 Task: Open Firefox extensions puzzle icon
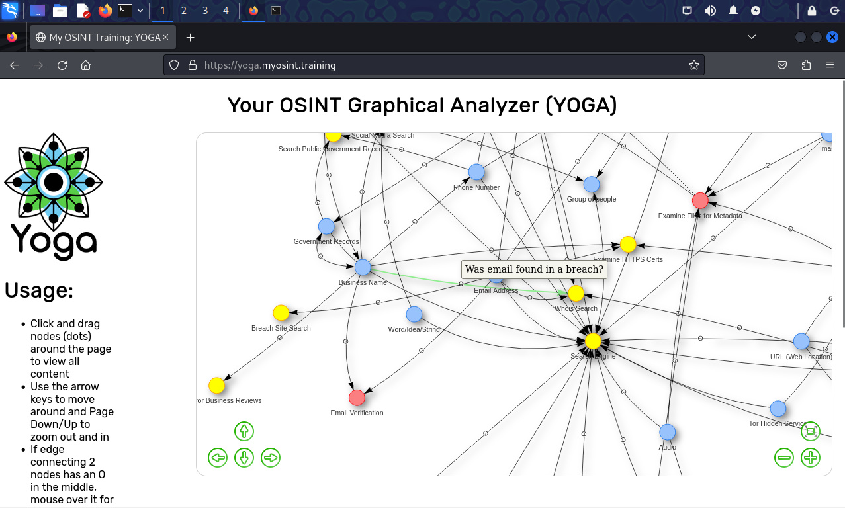[x=806, y=65]
